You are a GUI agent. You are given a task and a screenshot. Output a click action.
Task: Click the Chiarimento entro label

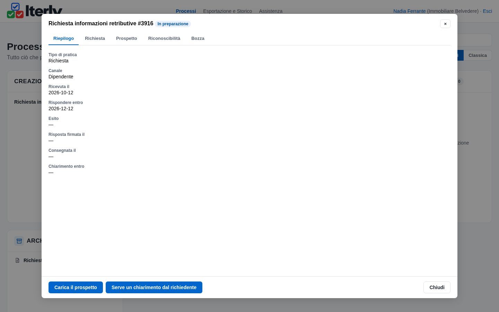(67, 166)
